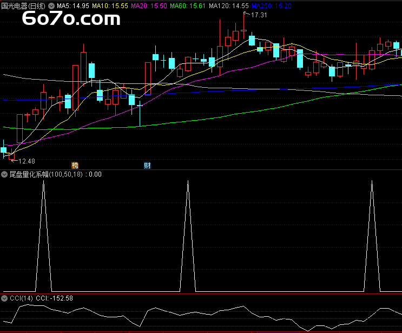The image size is (402, 333).
Task: Open the main chart indicator dropdown arrow
Action: click(51, 6)
